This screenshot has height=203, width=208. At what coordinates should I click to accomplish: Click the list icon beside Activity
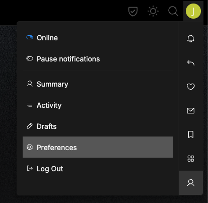[30, 105]
